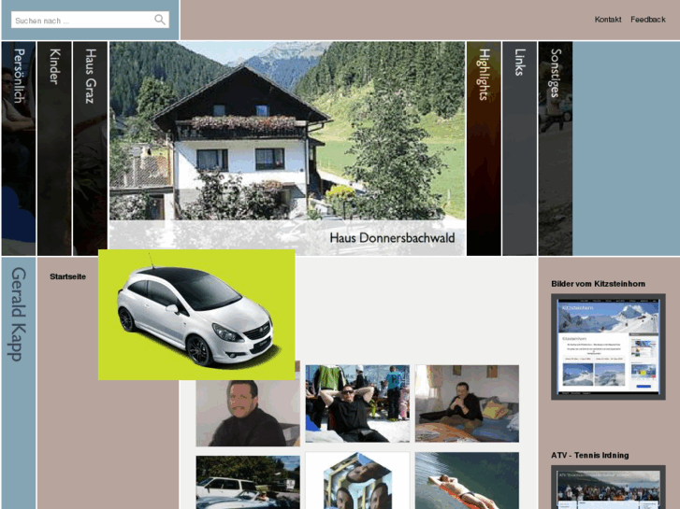
Task: Open the Kitzsteinhorn website preview thumbnail
Action: (x=608, y=346)
